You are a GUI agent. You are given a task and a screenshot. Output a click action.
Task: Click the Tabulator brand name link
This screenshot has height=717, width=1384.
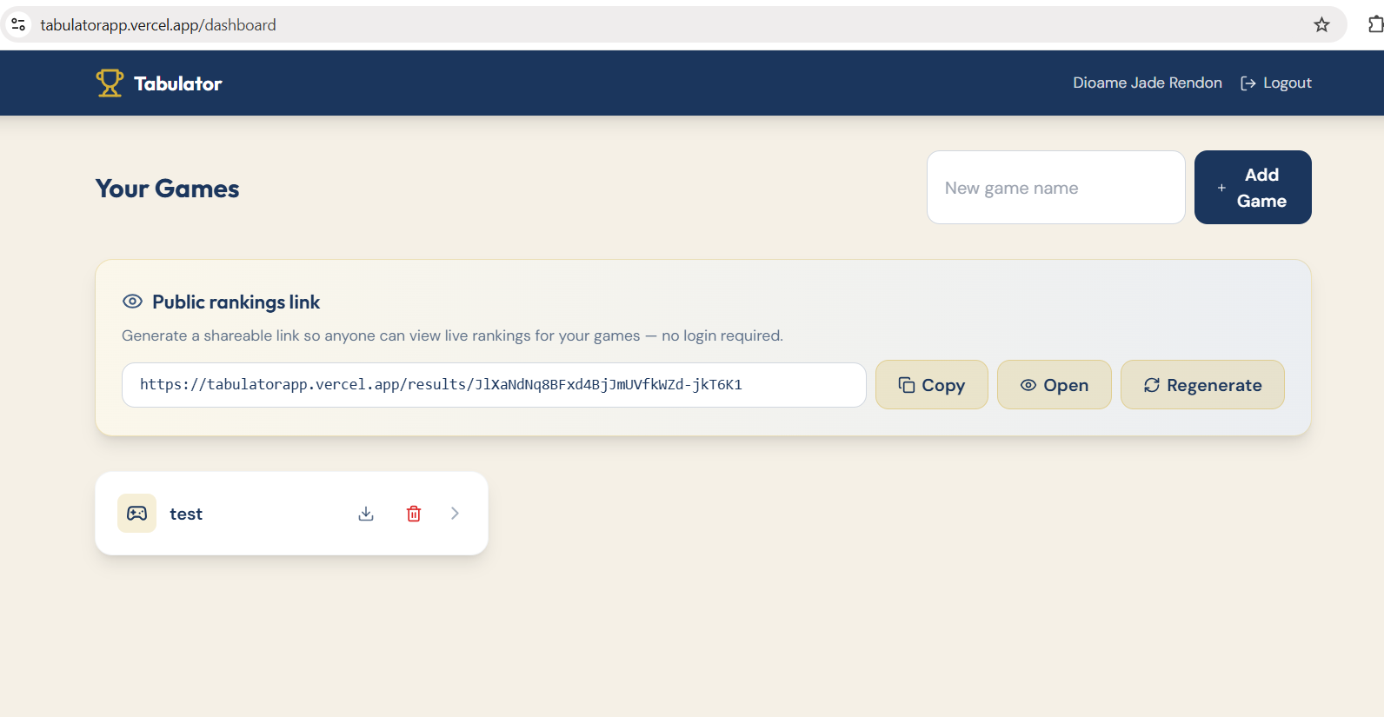pos(178,83)
